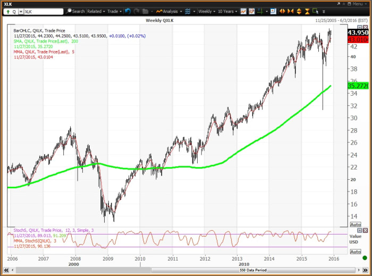
Task: Click the SMA 200 legend label
Action: click(46, 41)
